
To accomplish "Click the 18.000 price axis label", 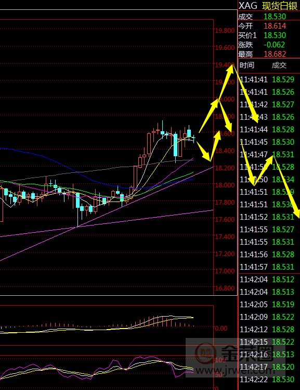I will point(225,185).
